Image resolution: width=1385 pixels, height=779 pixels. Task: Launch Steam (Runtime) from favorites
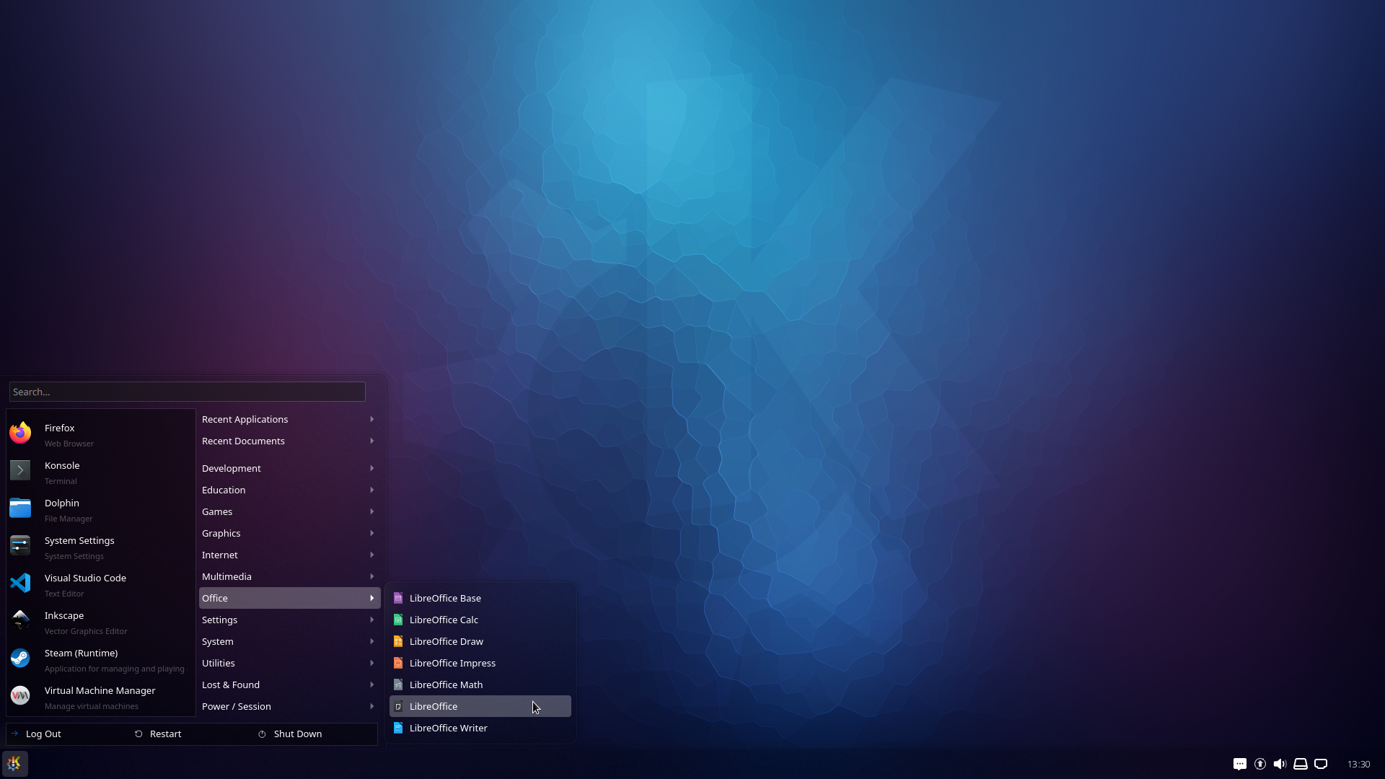point(100,660)
